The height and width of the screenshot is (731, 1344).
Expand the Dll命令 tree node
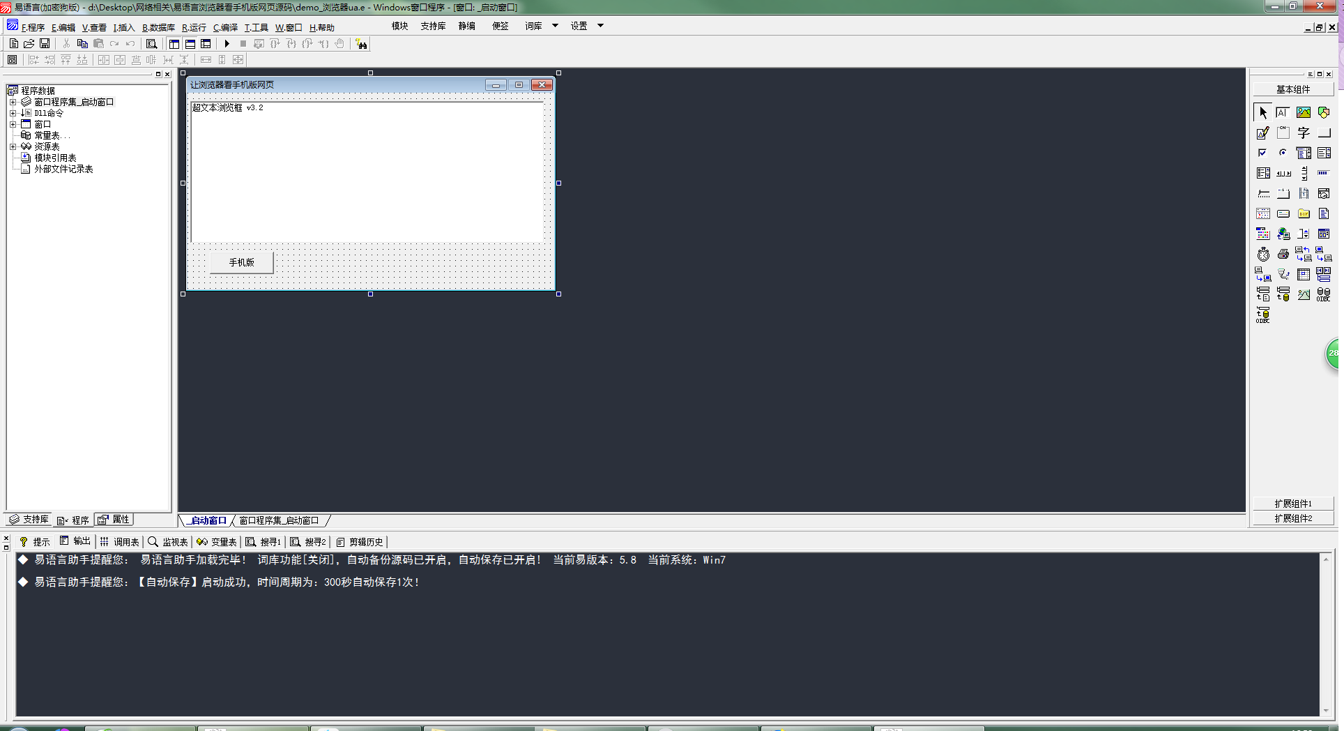click(x=13, y=113)
